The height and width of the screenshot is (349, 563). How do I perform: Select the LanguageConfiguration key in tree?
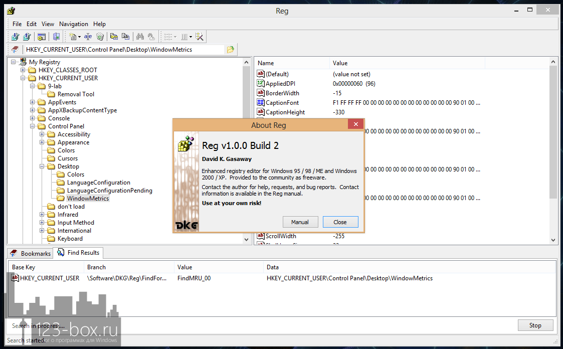(98, 183)
